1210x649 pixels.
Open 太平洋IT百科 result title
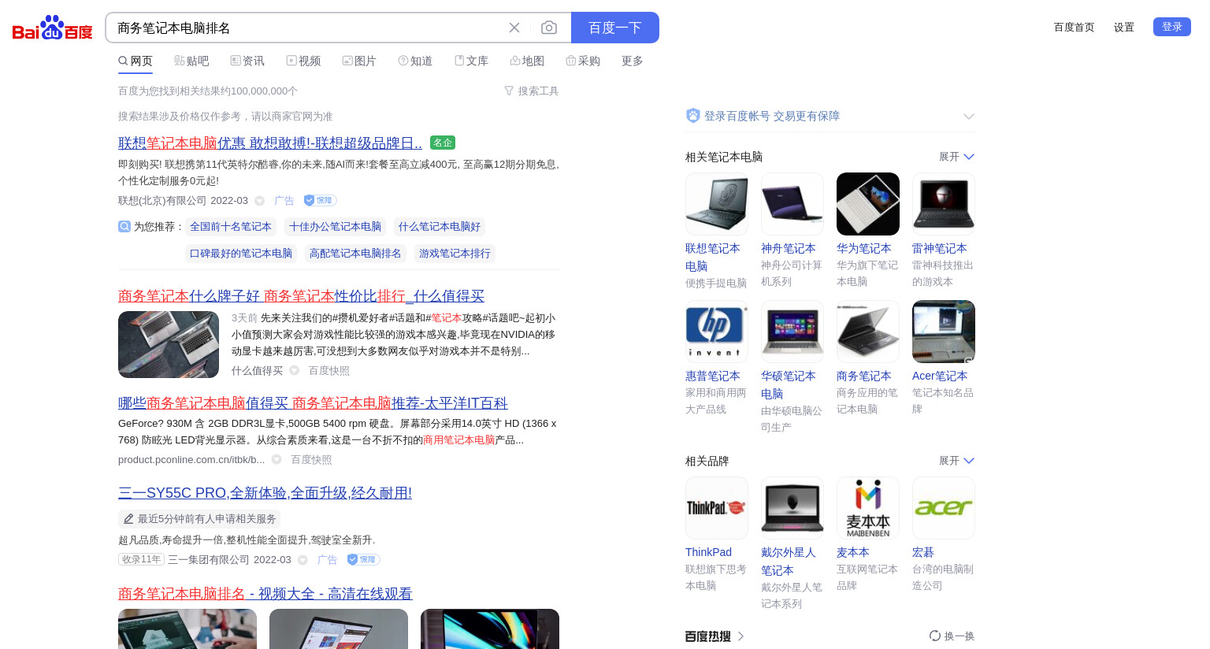tap(313, 403)
